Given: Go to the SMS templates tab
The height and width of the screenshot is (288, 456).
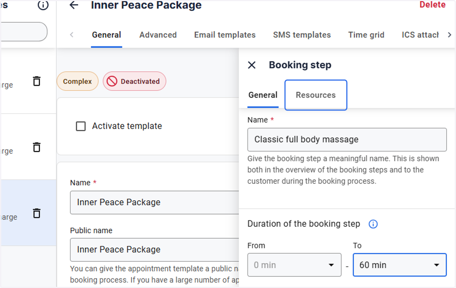Looking at the screenshot, I should pyautogui.click(x=302, y=35).
